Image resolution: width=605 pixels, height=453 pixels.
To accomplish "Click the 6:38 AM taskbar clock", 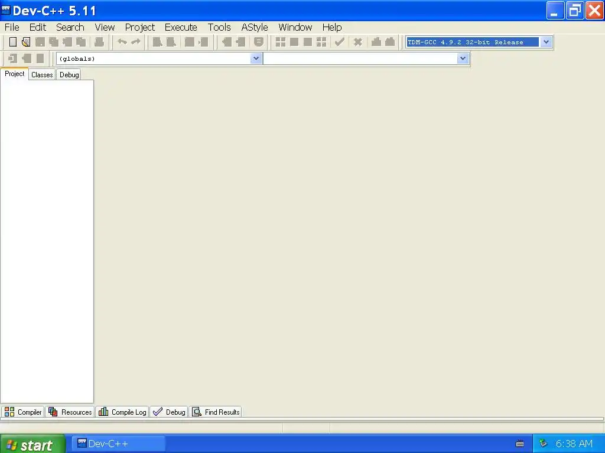I will 574,444.
